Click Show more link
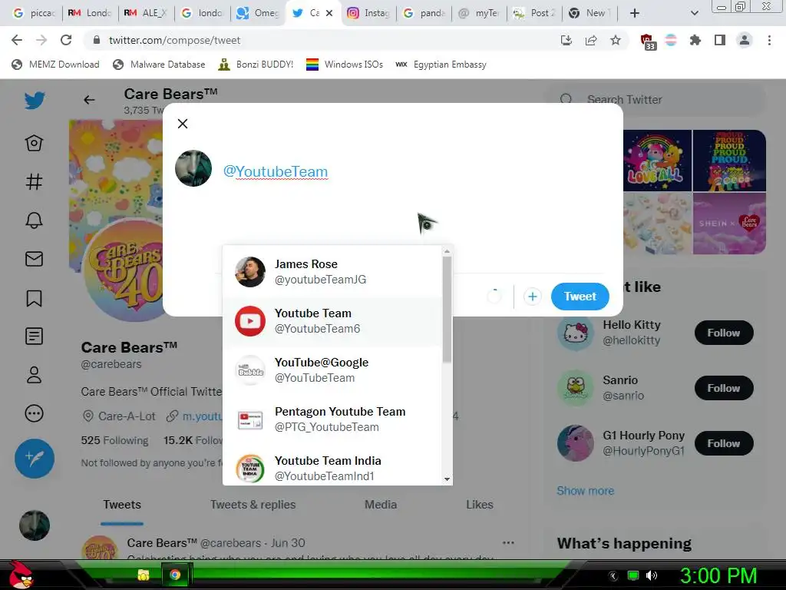 (x=585, y=491)
